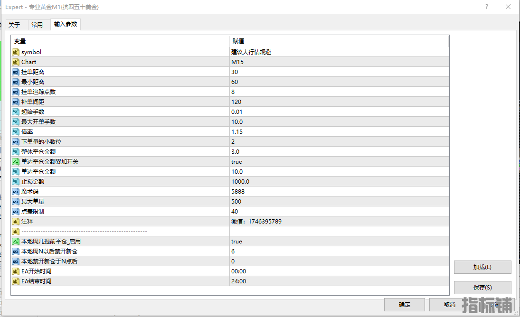Click the help question mark in title bar
This screenshot has height=317, width=520.
[x=486, y=7]
